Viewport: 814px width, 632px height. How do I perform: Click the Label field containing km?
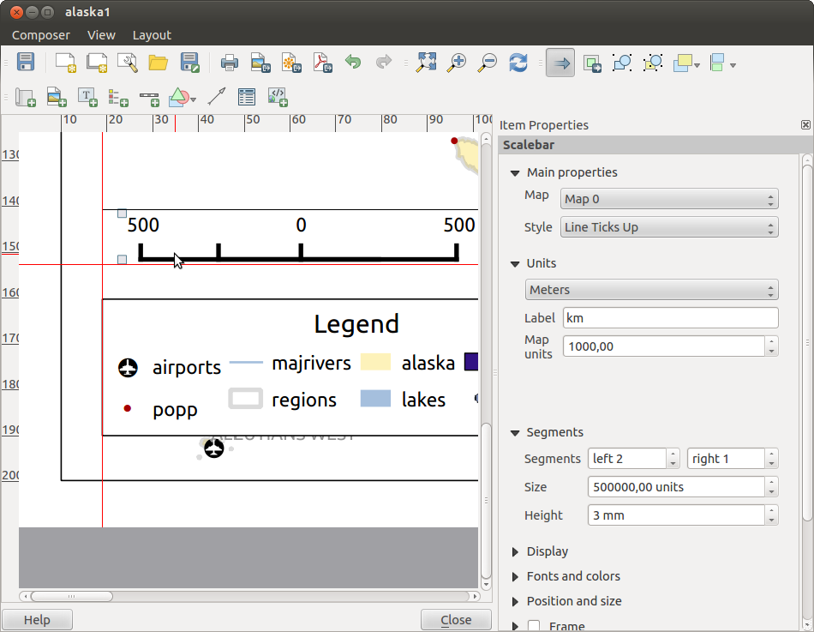pos(670,318)
